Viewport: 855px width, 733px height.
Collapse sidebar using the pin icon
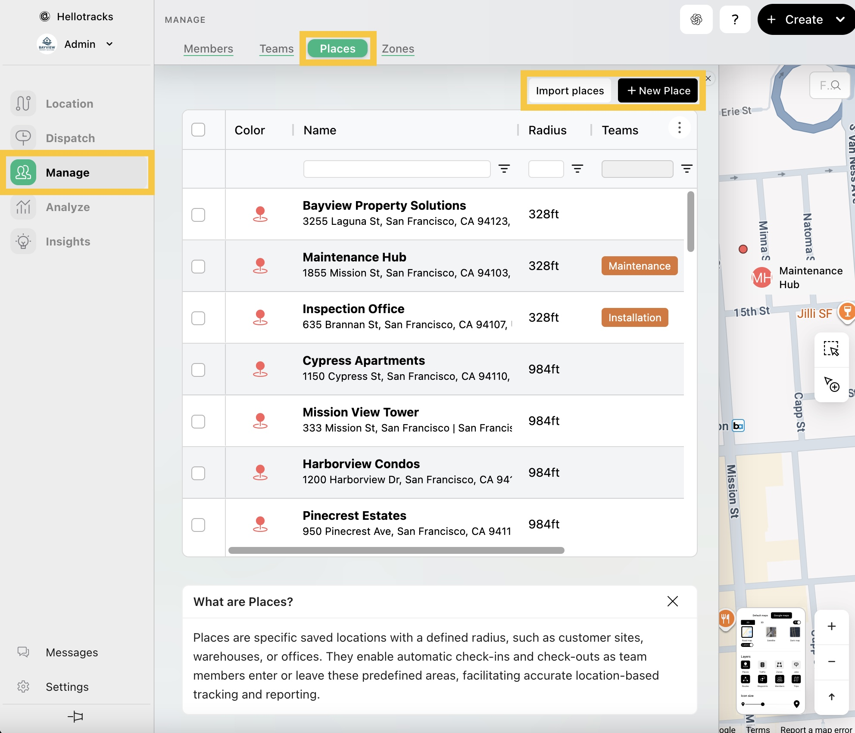coord(75,717)
